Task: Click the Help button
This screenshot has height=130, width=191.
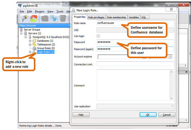Action: click(x=81, y=115)
